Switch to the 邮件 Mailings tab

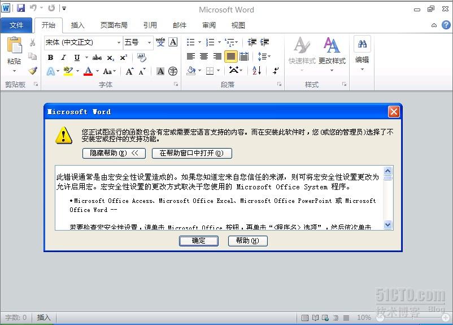click(x=180, y=25)
